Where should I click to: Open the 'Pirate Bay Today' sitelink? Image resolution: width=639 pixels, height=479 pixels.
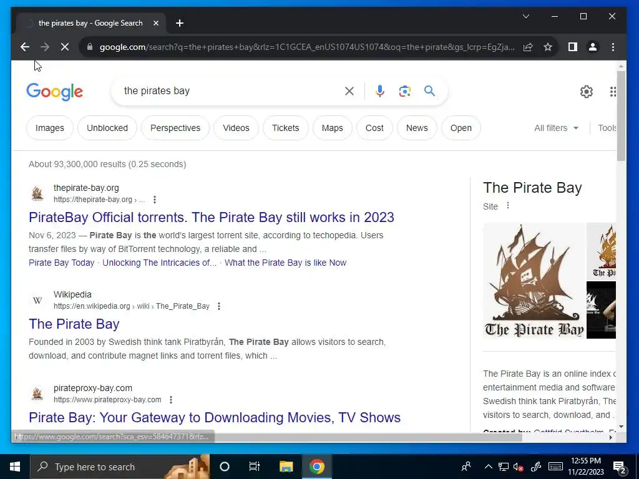click(x=62, y=263)
